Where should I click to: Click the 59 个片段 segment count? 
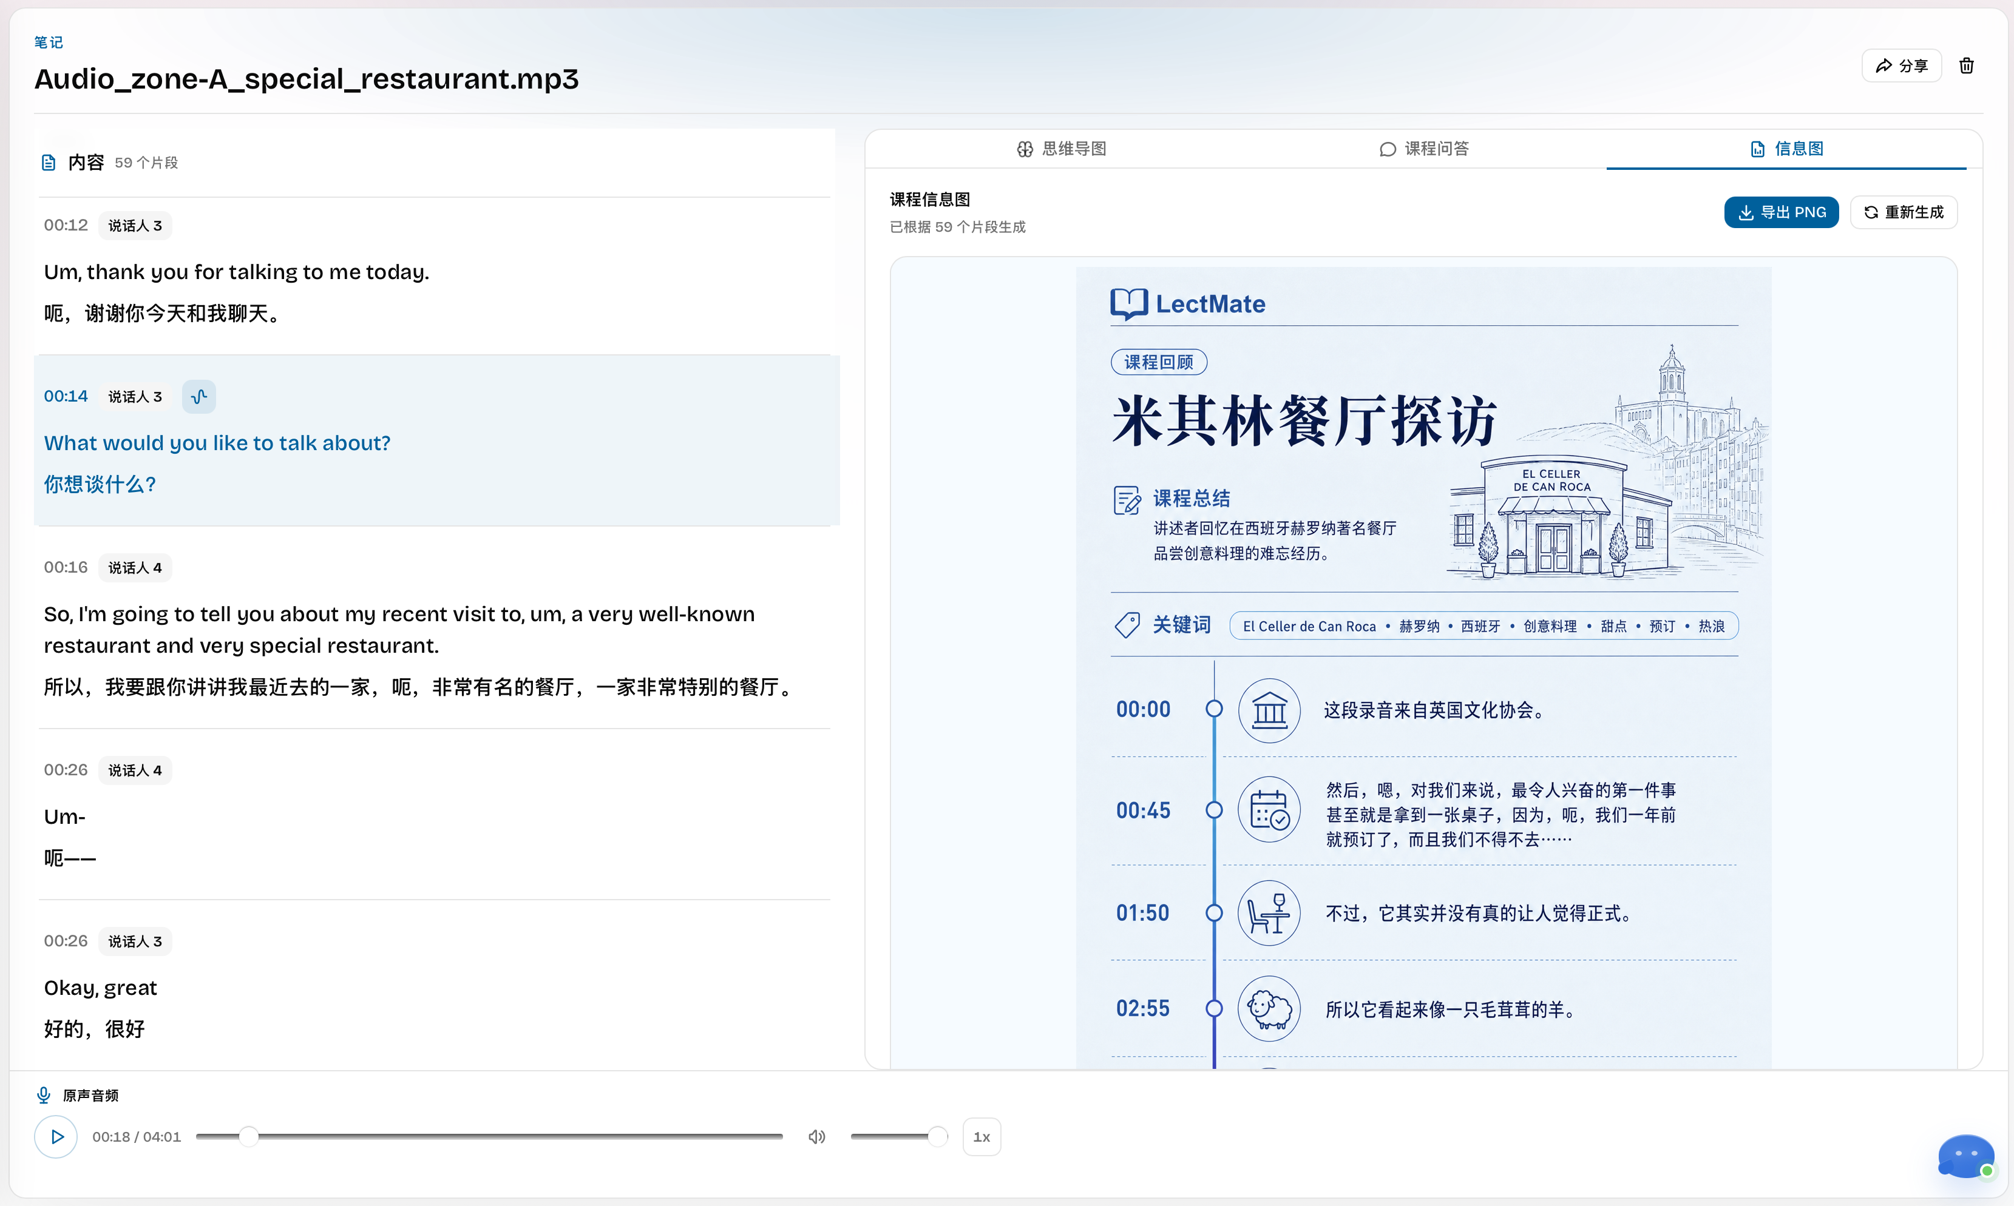pyautogui.click(x=146, y=163)
